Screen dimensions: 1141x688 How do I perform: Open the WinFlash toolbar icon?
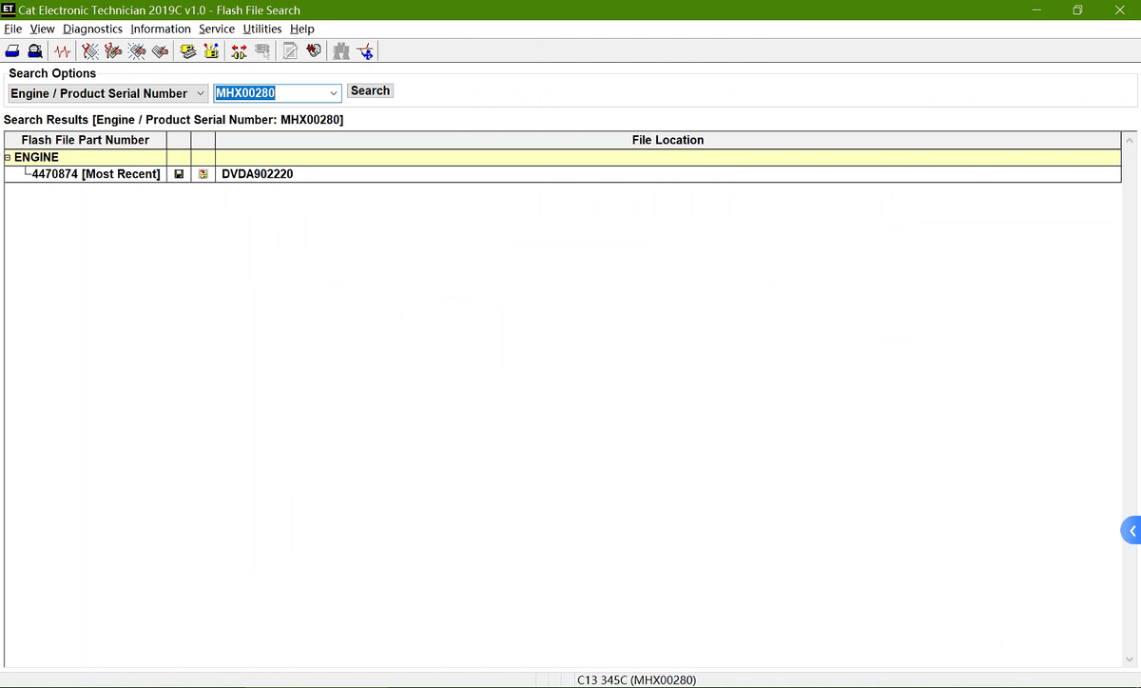coord(316,51)
